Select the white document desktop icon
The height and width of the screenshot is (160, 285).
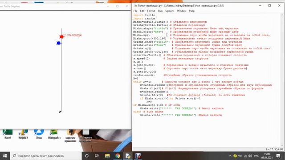(x=86, y=136)
